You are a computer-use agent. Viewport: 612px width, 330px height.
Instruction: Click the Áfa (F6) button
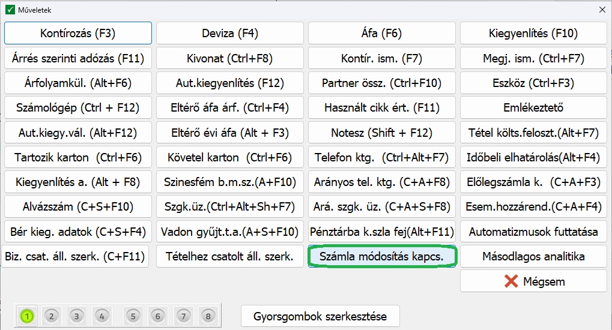[x=381, y=34]
